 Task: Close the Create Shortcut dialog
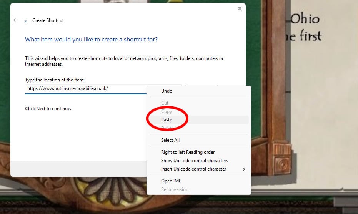point(240,8)
